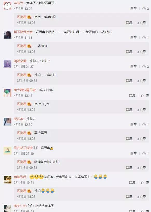Like 匠造君's reply '抱抱，感谢鼓励'
The image size is (151, 212).
tap(142, 23)
